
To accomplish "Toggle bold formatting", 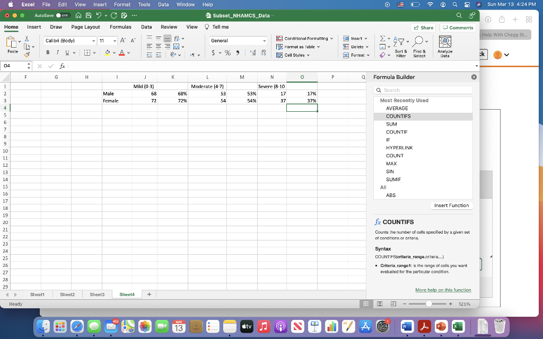I will (x=47, y=53).
